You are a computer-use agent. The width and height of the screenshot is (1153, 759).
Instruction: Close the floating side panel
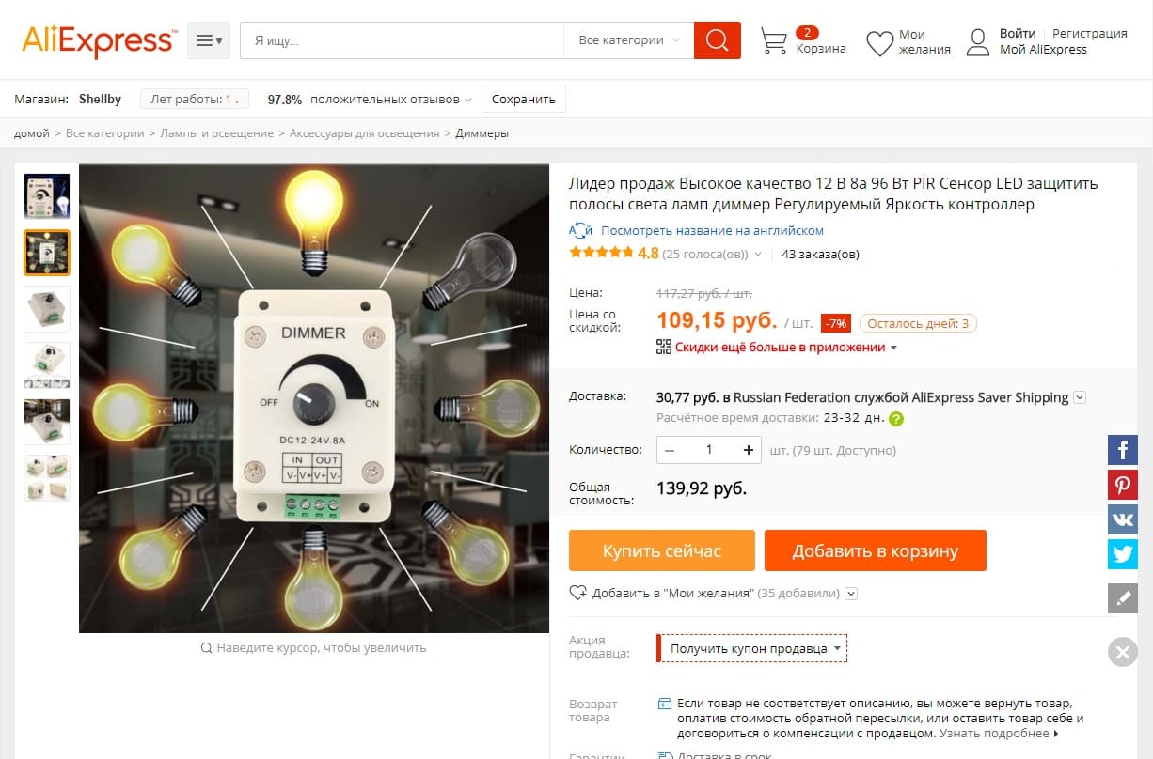pos(1123,652)
